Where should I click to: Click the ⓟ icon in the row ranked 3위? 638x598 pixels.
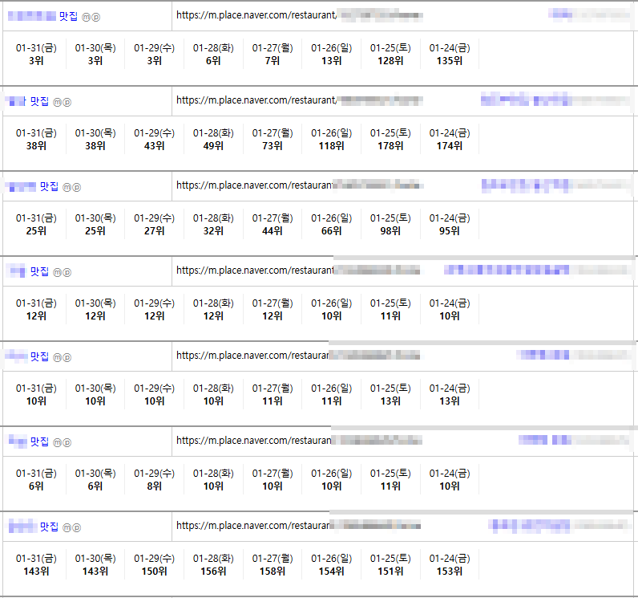tap(96, 17)
